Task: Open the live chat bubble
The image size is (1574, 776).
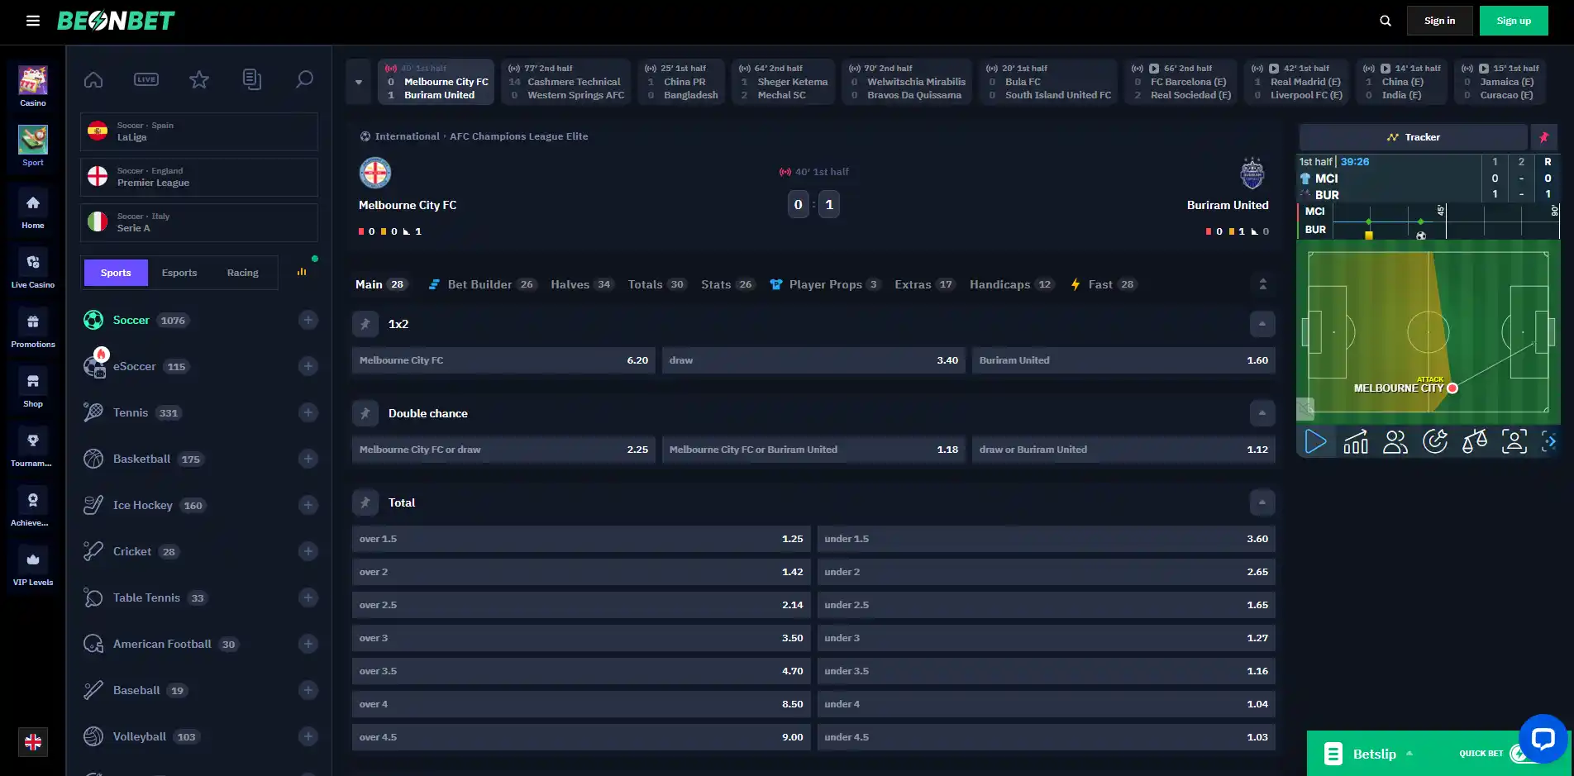Action: click(1543, 738)
